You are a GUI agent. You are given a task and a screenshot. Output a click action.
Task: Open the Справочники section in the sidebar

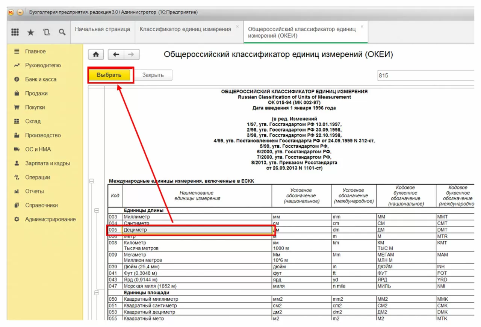[x=41, y=205]
